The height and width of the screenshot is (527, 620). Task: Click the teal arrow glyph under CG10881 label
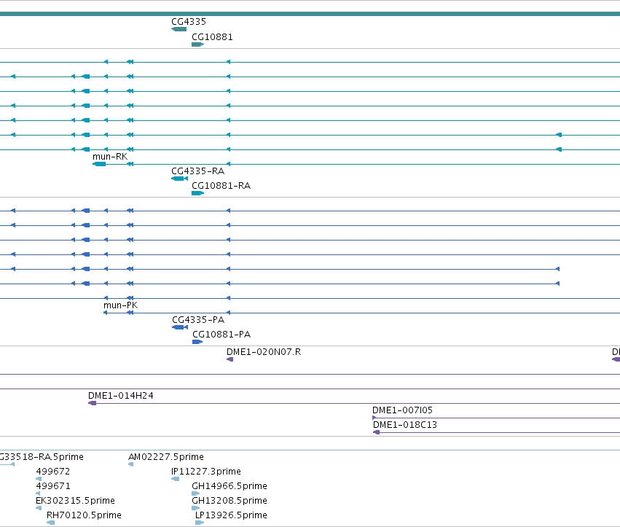[197, 44]
